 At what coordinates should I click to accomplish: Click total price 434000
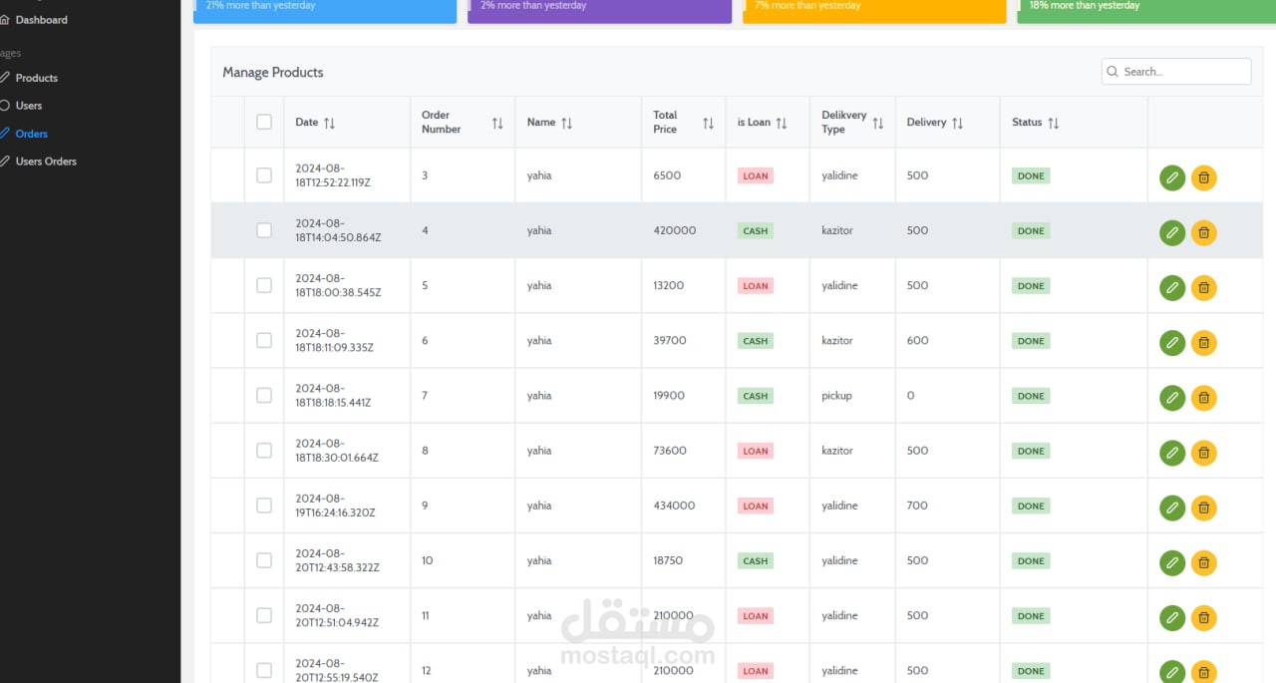(674, 506)
